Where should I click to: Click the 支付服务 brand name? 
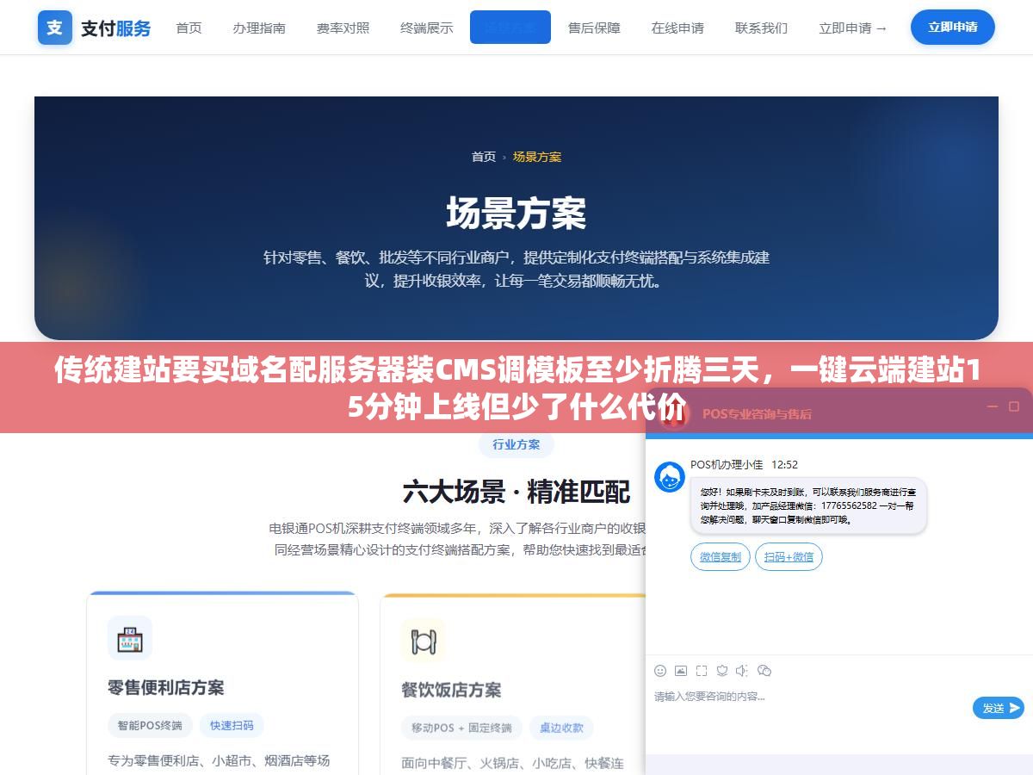click(116, 28)
